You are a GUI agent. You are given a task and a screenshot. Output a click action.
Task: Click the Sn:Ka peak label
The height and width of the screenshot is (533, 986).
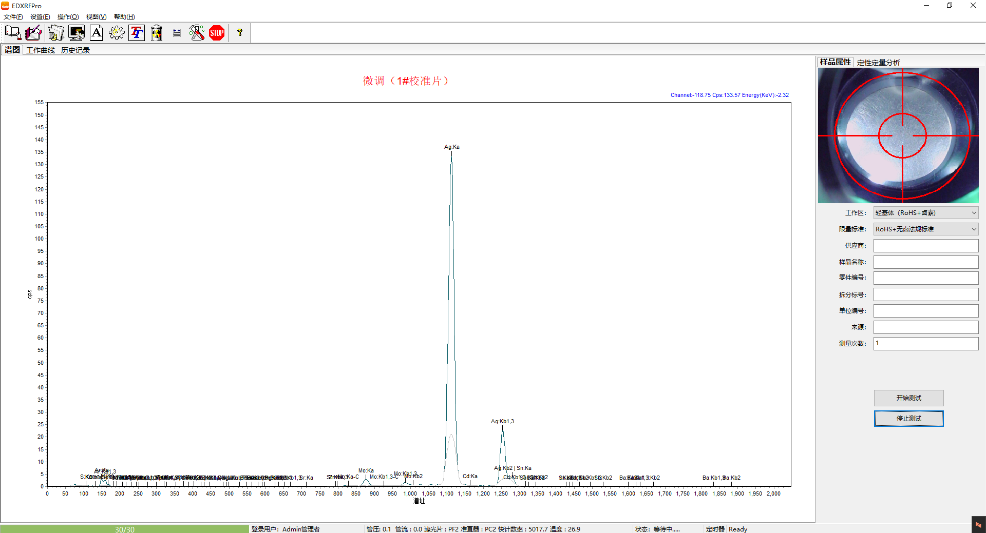point(524,468)
